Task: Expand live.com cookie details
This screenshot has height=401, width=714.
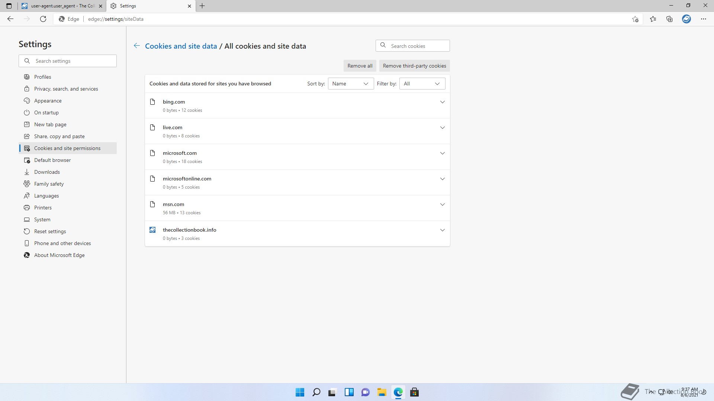Action: click(x=442, y=127)
